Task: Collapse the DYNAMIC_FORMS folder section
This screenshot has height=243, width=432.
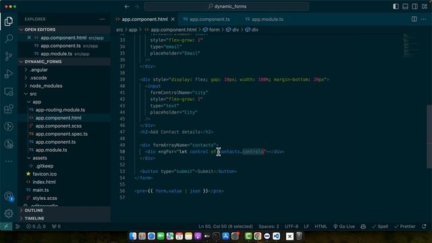Action: [65, 61]
